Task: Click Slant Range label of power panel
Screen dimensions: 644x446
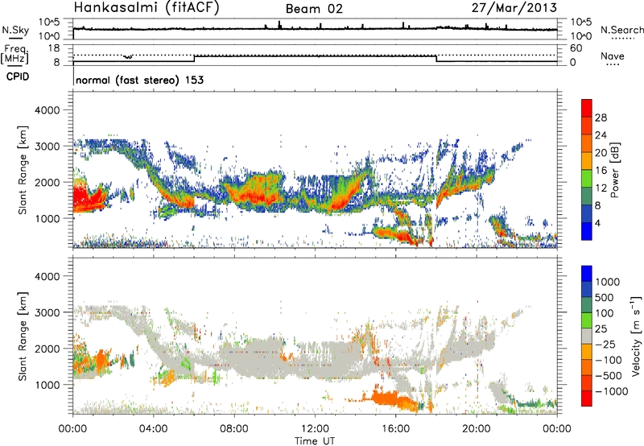Action: click(23, 170)
